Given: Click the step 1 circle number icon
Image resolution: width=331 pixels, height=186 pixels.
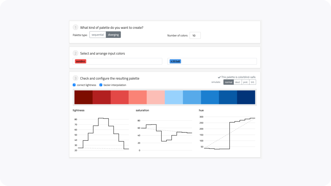Looking at the screenshot, I should (75, 28).
